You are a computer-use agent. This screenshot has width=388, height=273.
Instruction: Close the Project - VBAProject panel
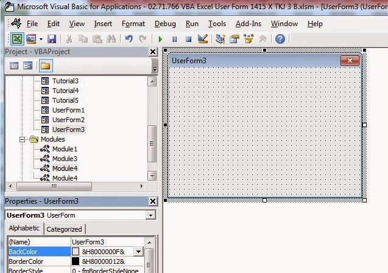click(153, 52)
